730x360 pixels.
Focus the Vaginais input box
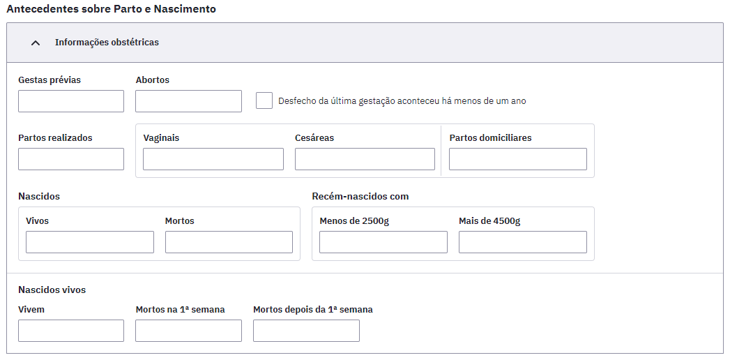coord(213,159)
